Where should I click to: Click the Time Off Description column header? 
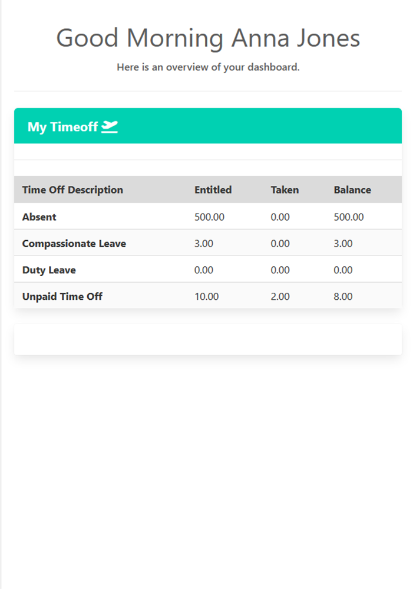[x=72, y=190]
